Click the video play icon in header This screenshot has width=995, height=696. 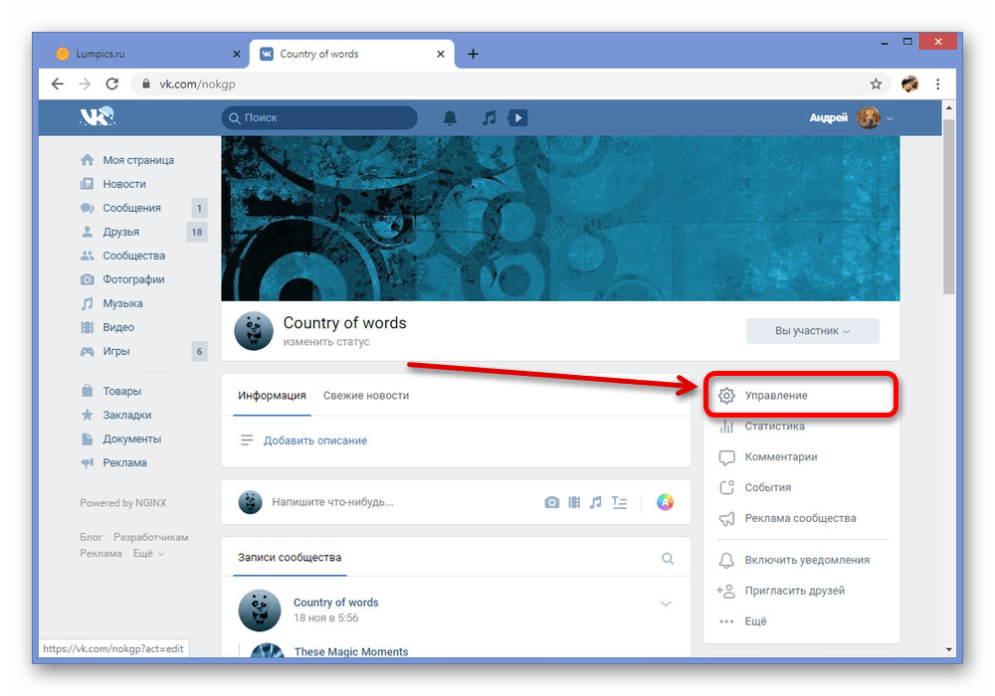point(517,118)
